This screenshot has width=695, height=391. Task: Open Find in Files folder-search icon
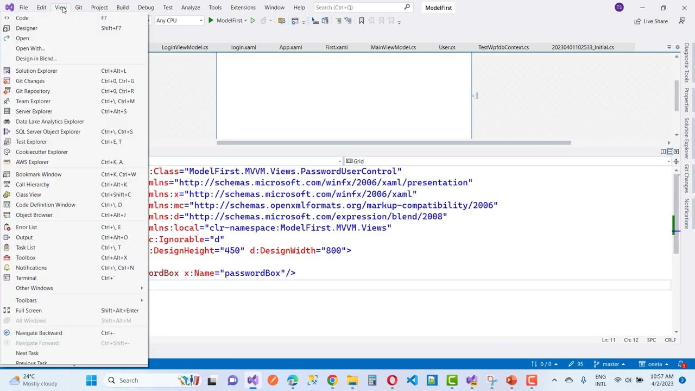click(x=281, y=21)
